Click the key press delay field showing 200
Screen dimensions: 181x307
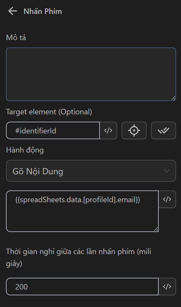[x=82, y=287]
